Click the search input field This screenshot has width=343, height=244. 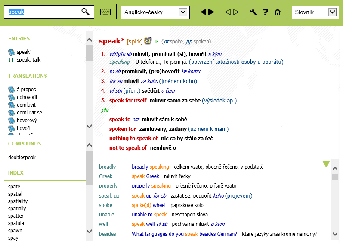point(43,12)
